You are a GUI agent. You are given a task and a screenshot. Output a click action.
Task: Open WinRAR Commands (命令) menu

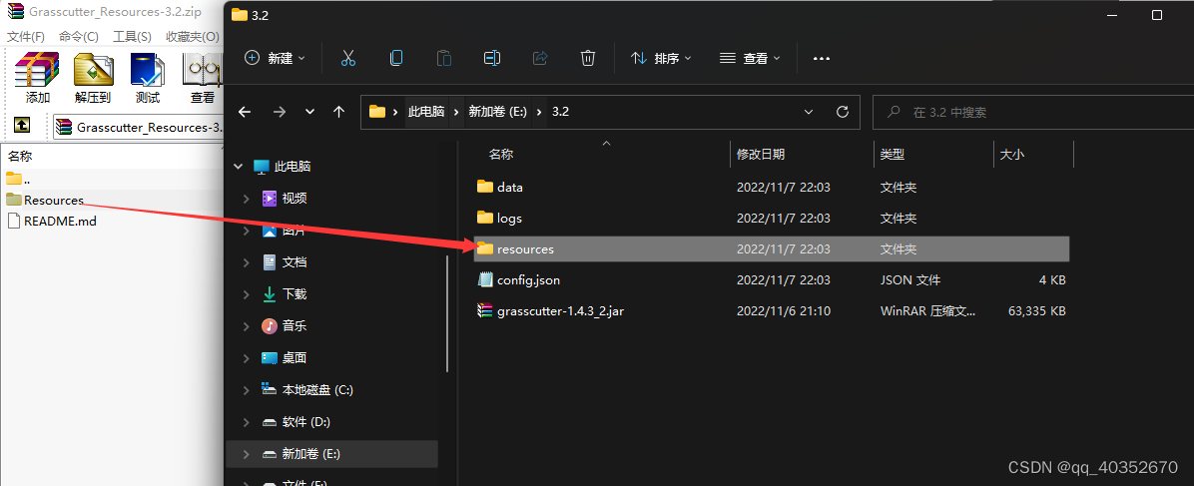point(79,37)
